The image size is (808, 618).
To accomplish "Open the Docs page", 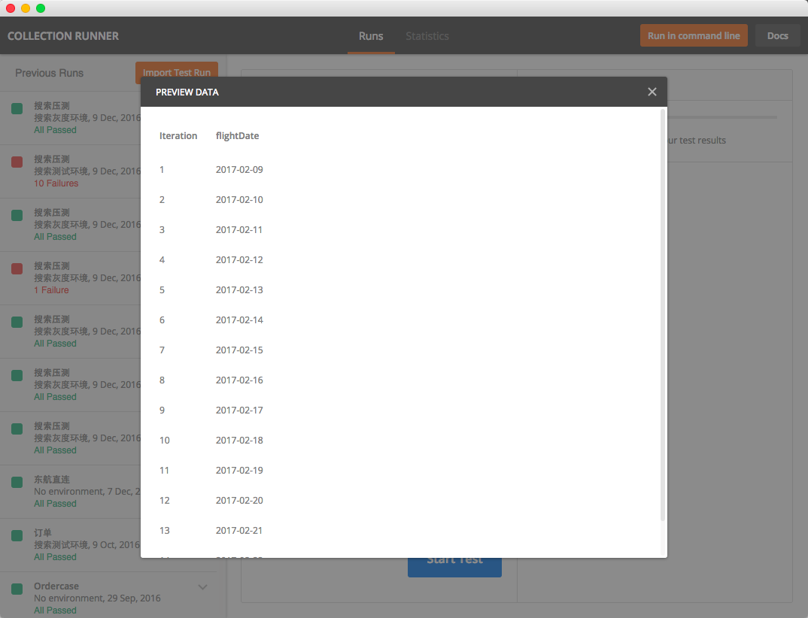I will [x=778, y=35].
